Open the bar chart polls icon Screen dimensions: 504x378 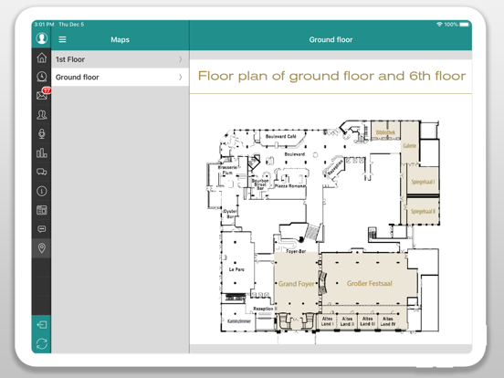point(41,152)
